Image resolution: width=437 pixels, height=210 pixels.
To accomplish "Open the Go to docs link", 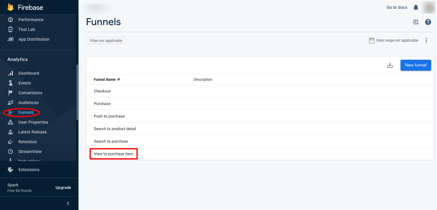I will tap(397, 7).
